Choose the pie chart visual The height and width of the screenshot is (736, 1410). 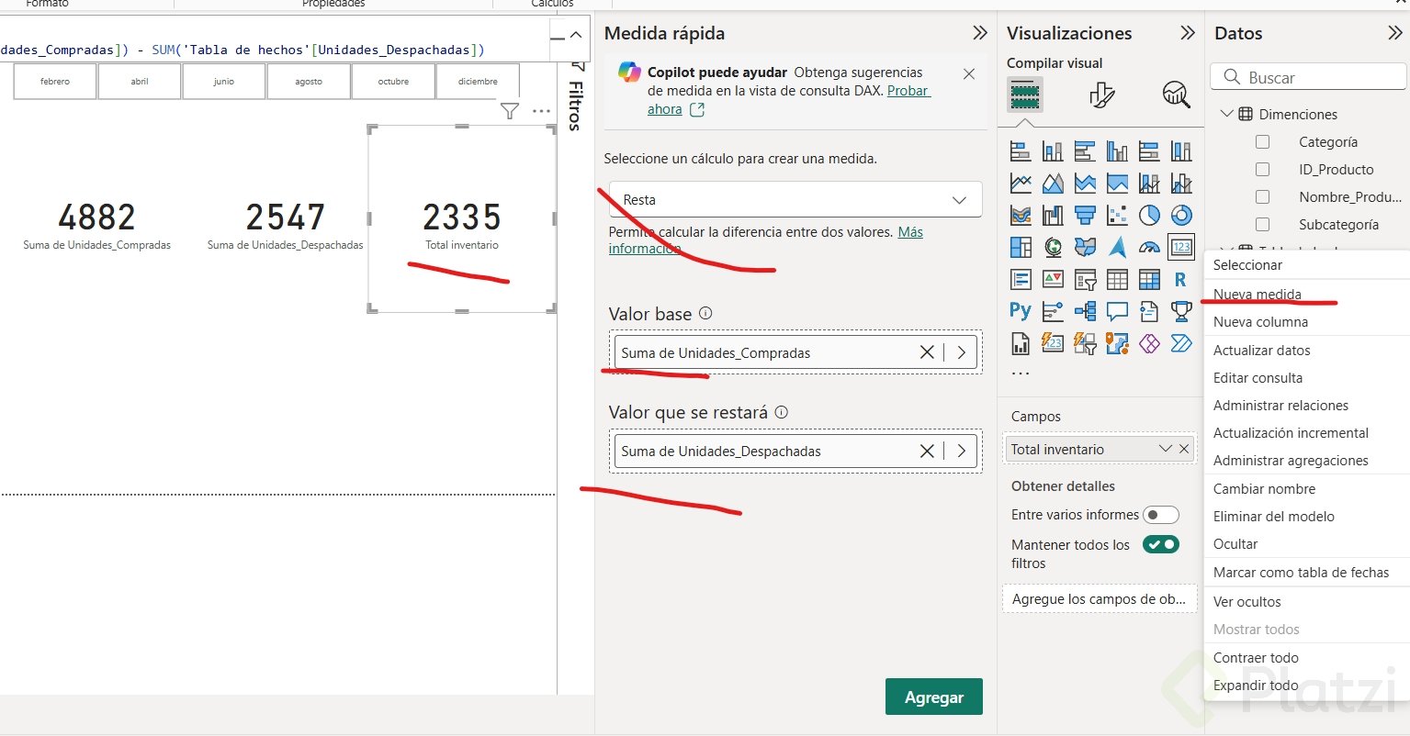pyautogui.click(x=1149, y=216)
